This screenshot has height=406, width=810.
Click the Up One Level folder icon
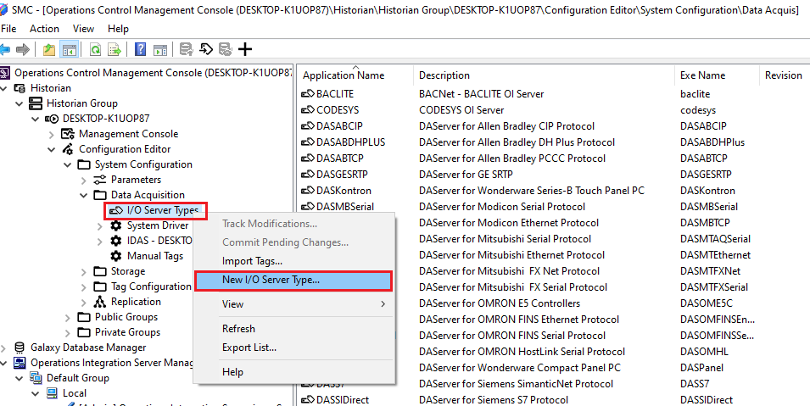49,50
